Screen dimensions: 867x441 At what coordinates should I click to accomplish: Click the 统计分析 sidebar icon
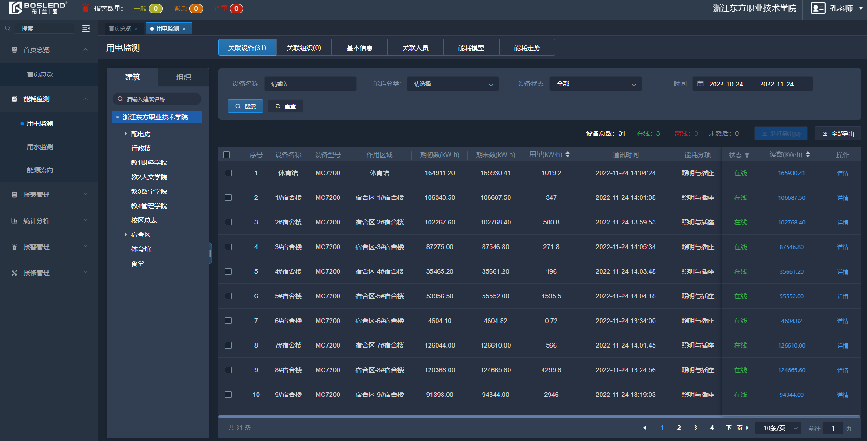(14, 220)
